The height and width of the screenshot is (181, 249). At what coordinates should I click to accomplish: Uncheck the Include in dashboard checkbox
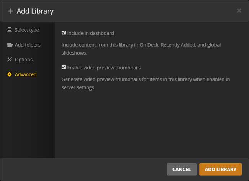click(64, 33)
